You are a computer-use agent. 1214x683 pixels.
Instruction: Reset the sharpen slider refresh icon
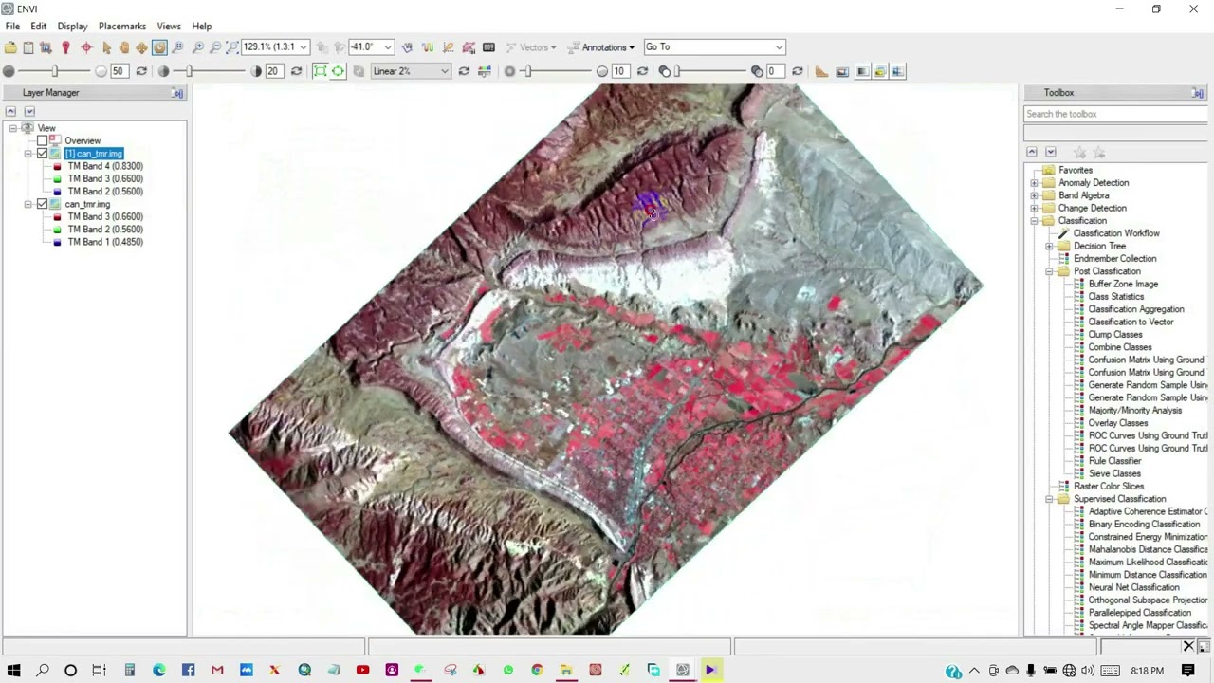[x=642, y=71]
